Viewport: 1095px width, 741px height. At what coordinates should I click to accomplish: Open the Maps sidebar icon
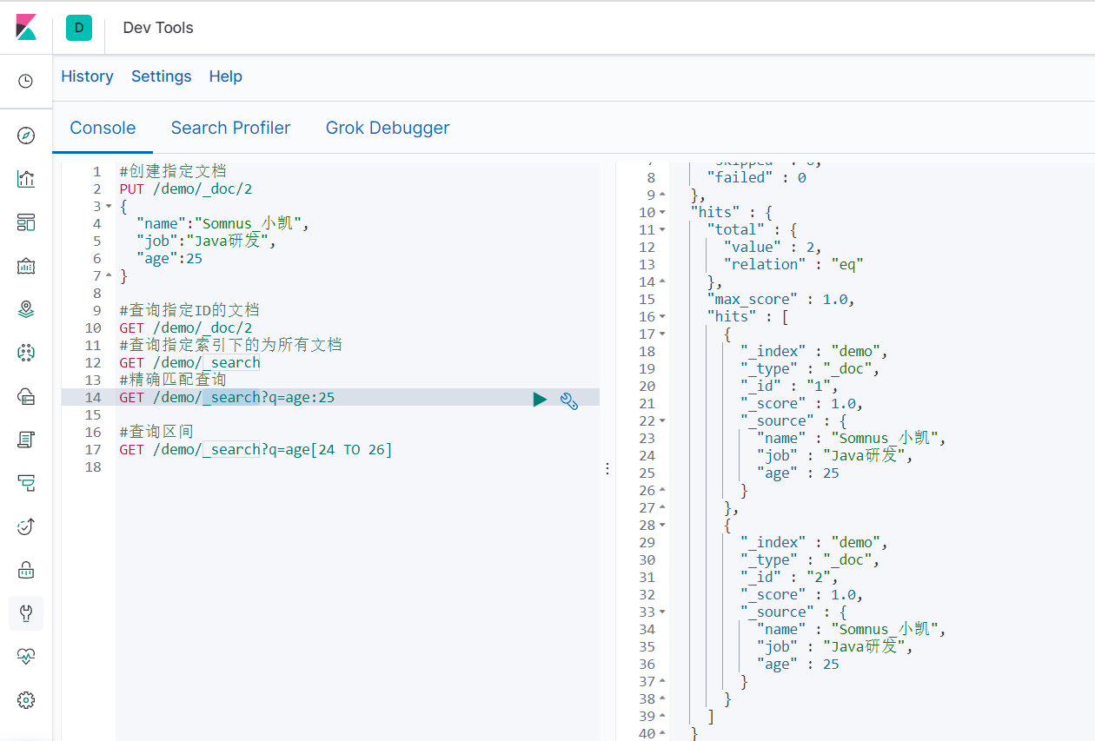(x=26, y=309)
